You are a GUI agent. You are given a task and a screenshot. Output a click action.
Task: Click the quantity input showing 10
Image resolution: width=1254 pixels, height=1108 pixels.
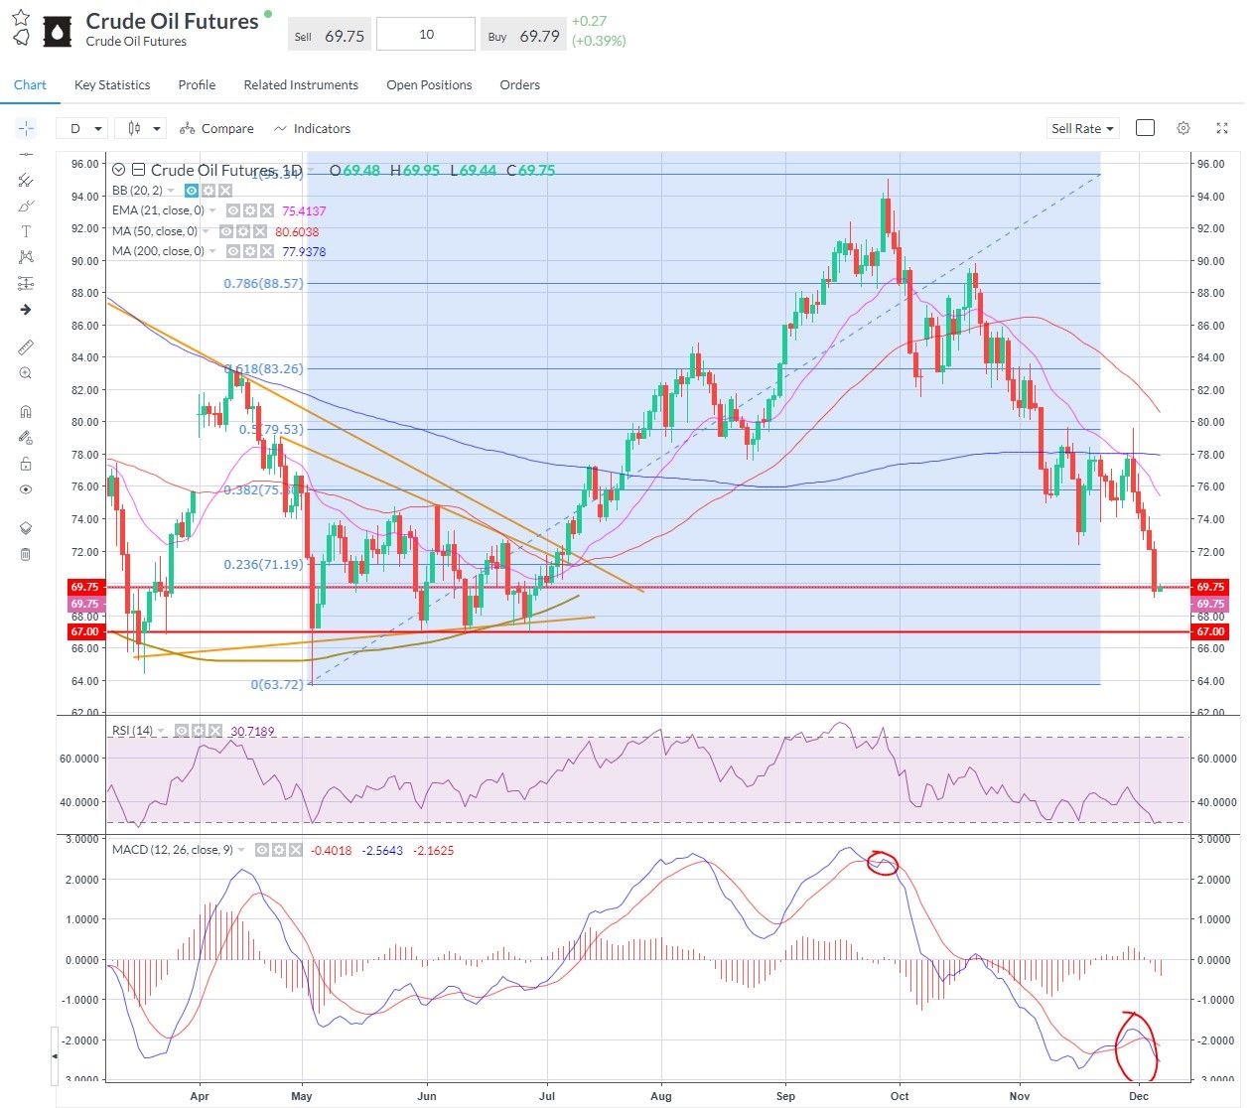pyautogui.click(x=425, y=34)
